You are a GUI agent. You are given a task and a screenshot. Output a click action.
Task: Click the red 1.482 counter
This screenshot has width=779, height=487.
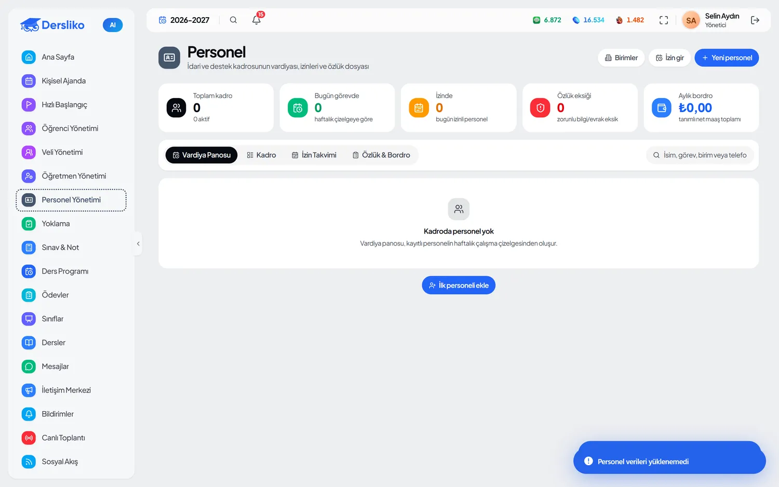[629, 20]
